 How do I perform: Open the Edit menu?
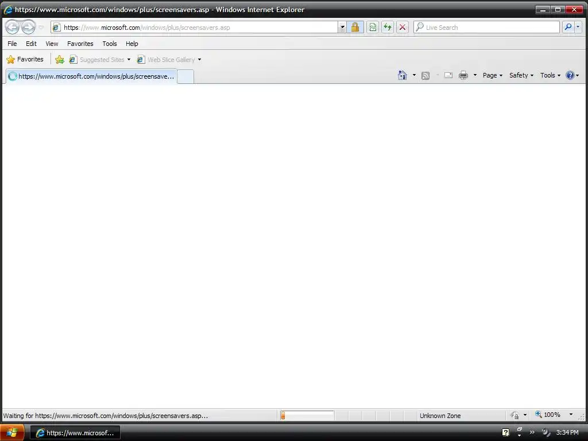tap(31, 44)
